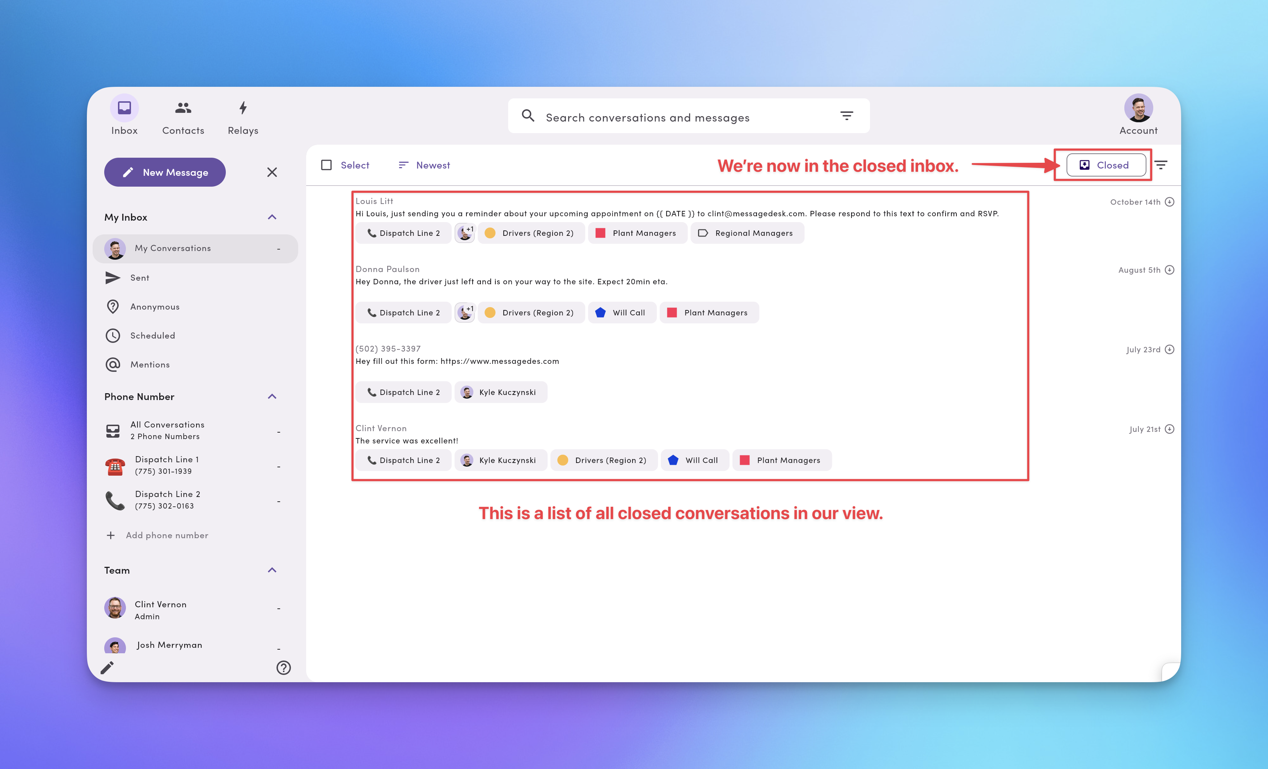1268x769 pixels.
Task: Click the help question mark icon
Action: (x=284, y=668)
